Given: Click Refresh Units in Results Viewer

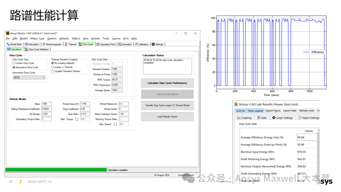Looking at the screenshot, I should click(307, 111).
